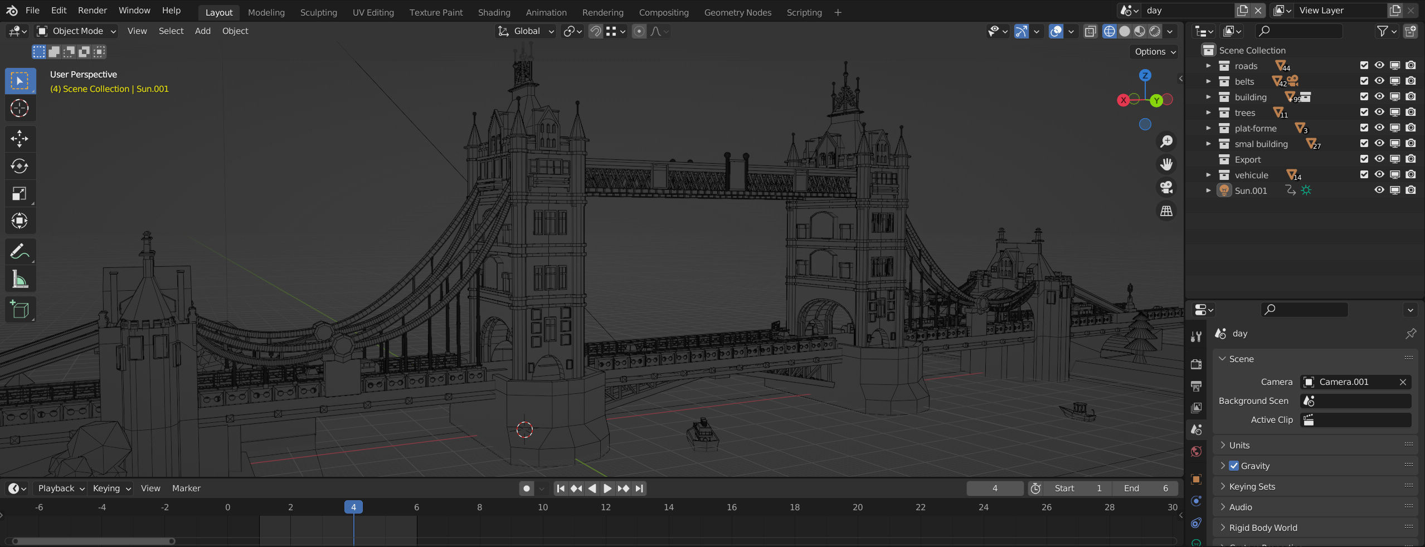Switch to wireframe viewport shading
The width and height of the screenshot is (1425, 547).
(x=1109, y=31)
